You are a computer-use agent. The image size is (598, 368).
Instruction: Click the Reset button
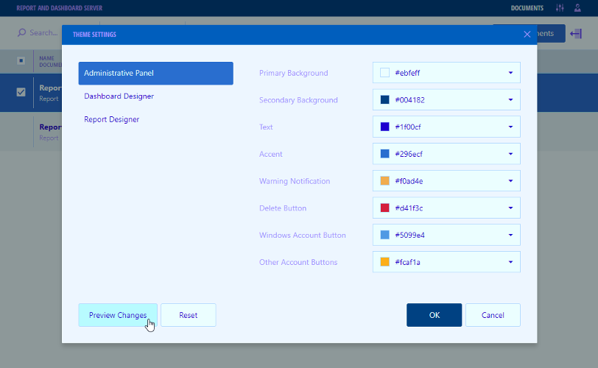pyautogui.click(x=189, y=315)
